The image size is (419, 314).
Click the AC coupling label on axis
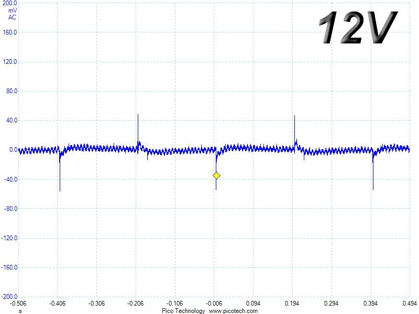12,17
